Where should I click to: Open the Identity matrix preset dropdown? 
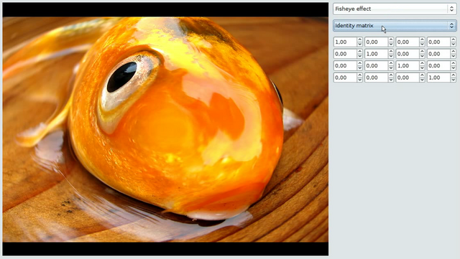tap(395, 26)
